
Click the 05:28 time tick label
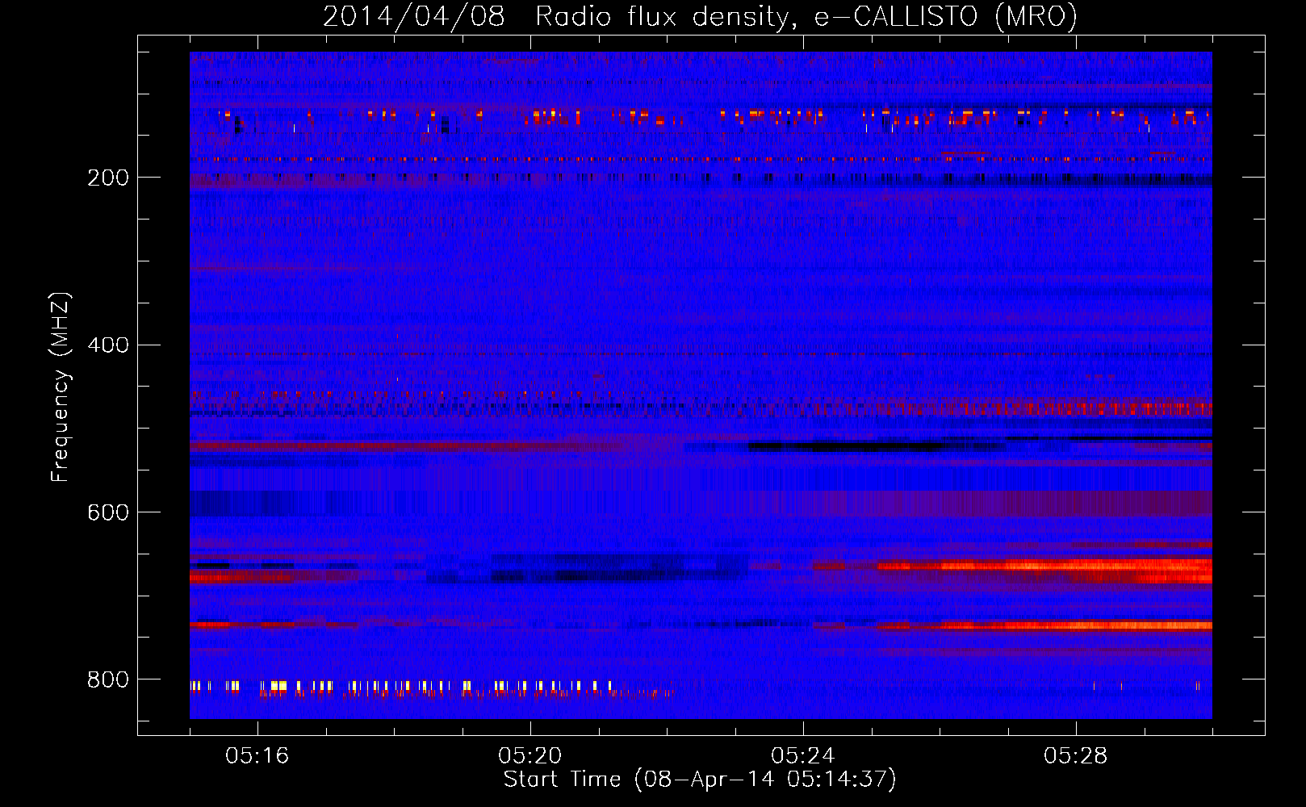pos(1076,756)
